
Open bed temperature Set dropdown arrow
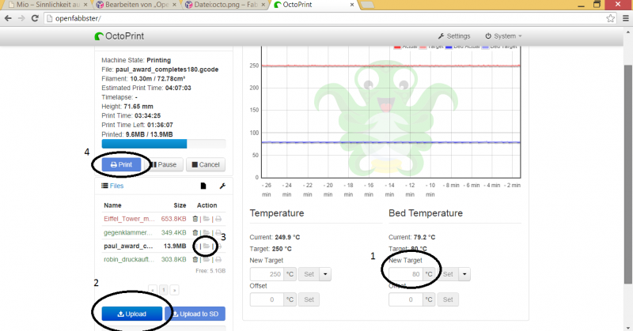click(x=465, y=273)
